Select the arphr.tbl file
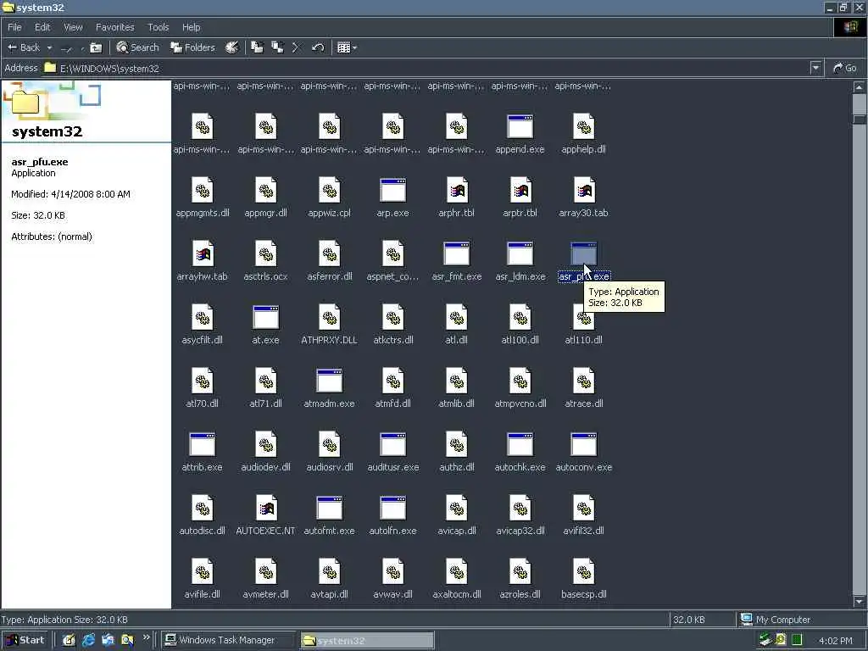This screenshot has height=651, width=868. pos(456,198)
